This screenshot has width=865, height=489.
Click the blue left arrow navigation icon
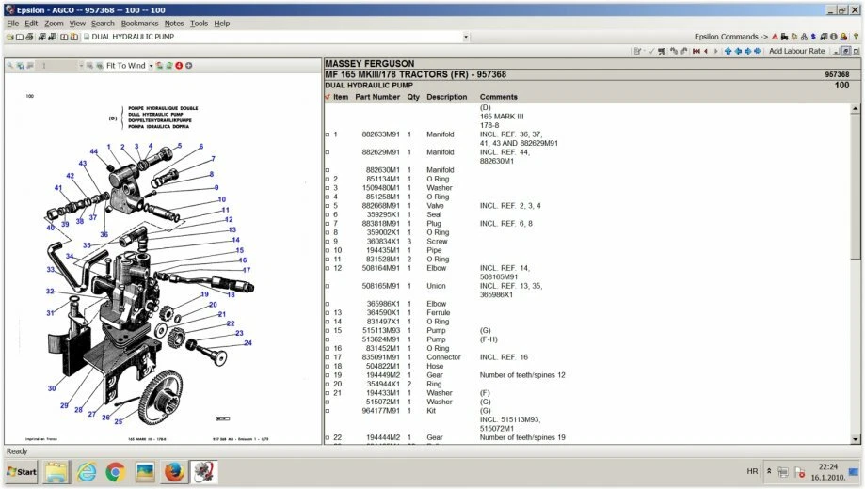coord(738,52)
